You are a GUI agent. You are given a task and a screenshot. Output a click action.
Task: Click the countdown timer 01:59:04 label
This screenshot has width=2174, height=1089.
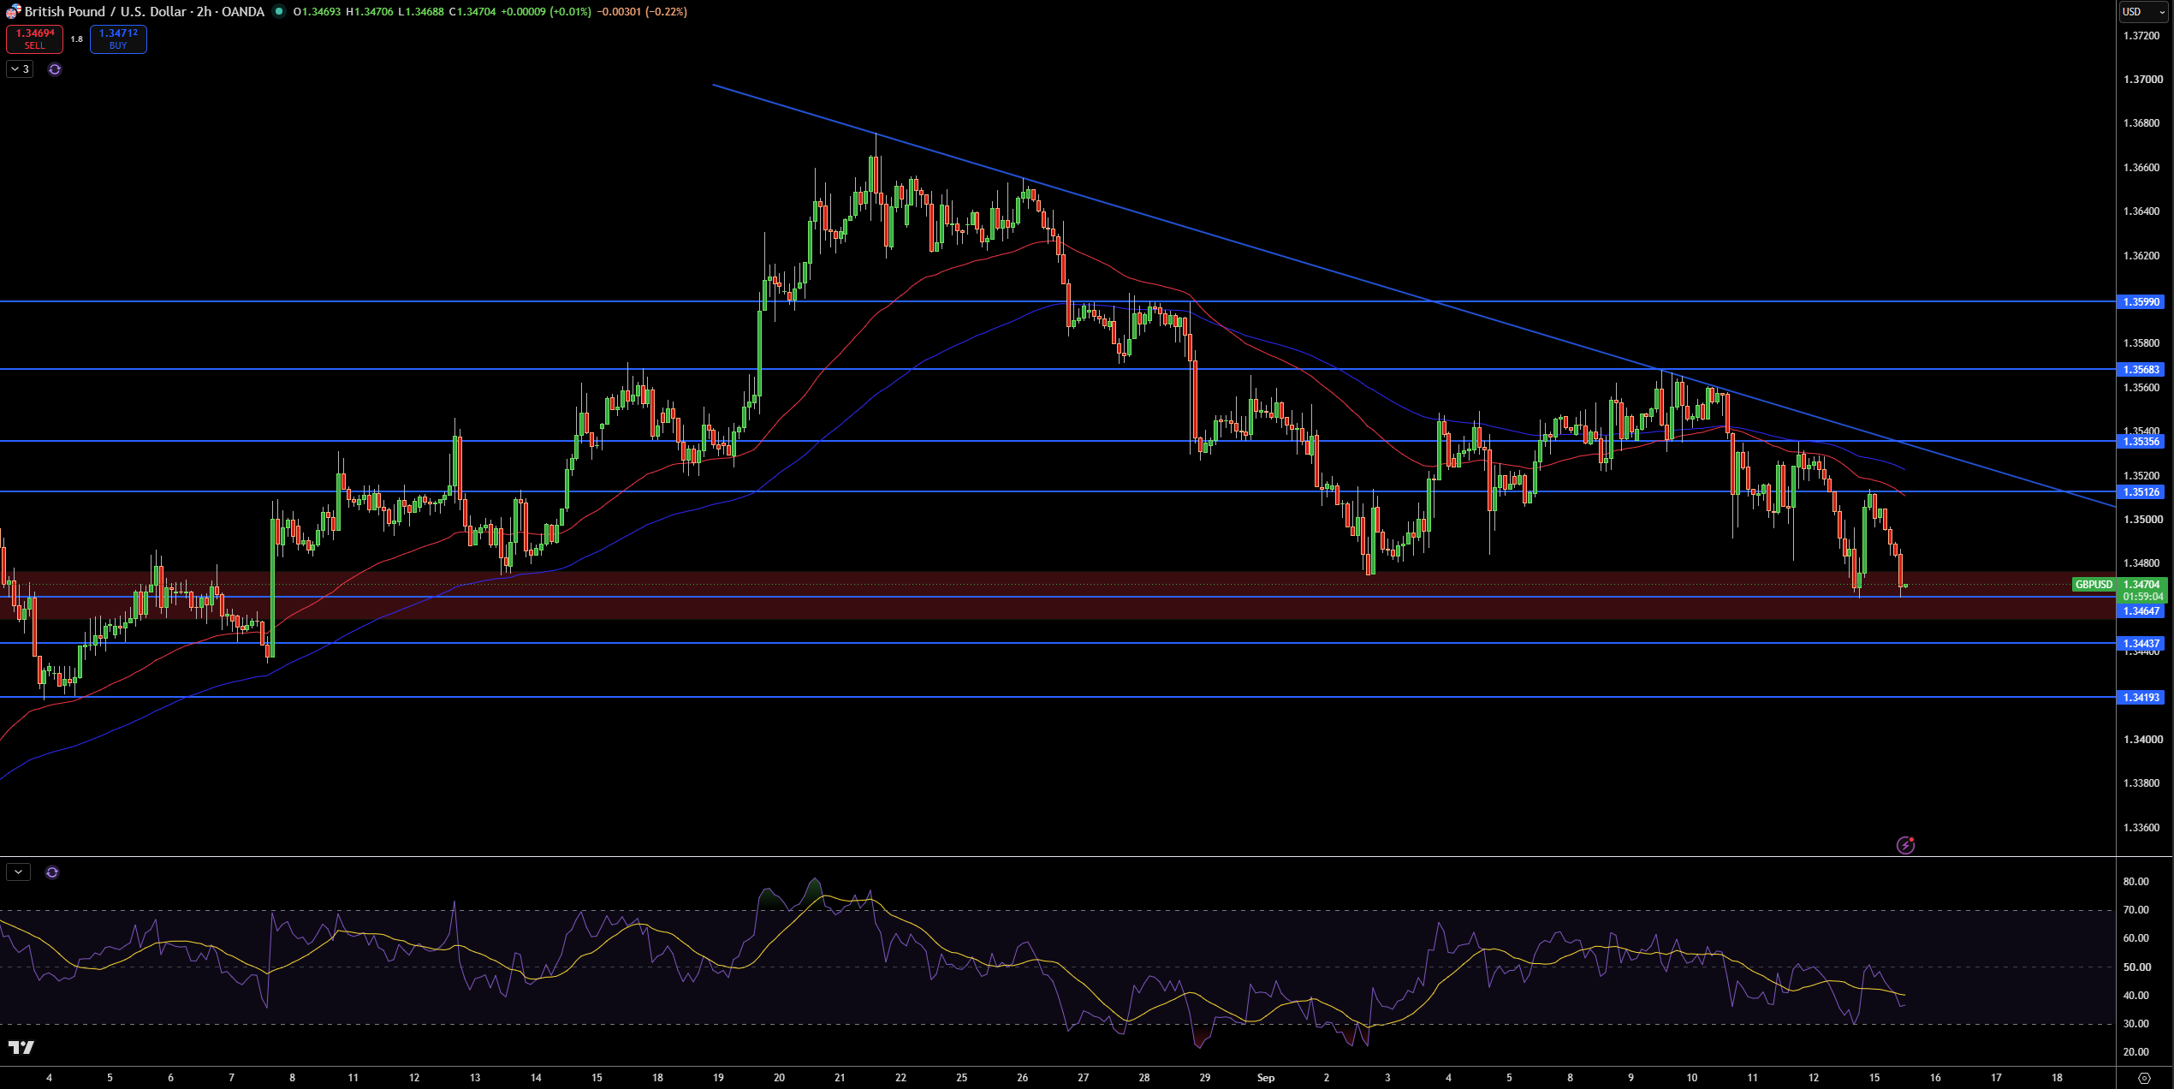click(2143, 597)
